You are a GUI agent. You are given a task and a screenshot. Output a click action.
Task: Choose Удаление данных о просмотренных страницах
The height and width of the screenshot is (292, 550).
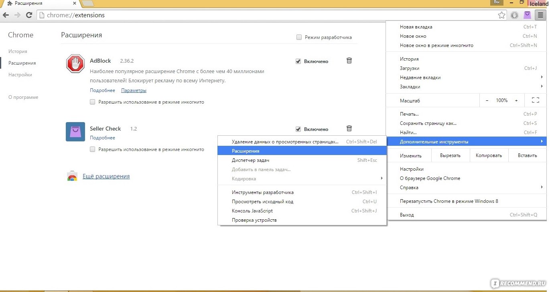[302, 142]
